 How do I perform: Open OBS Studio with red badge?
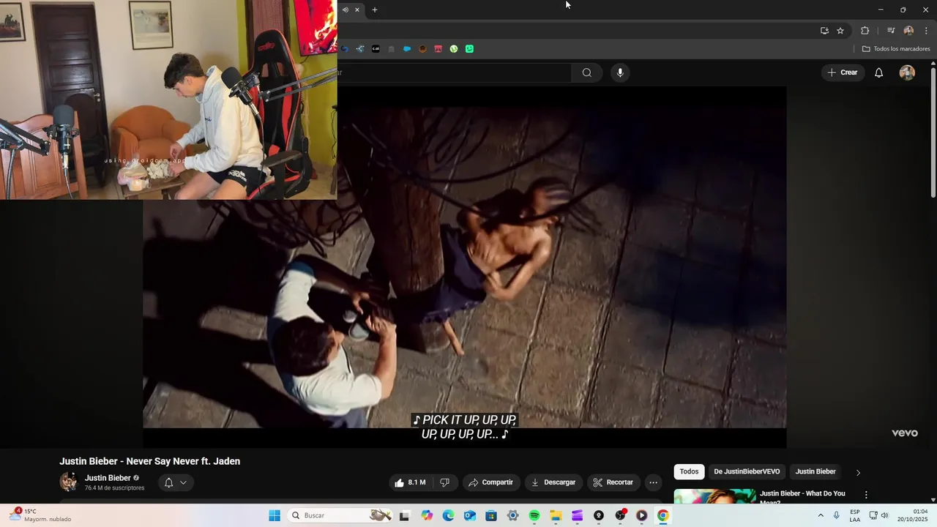[x=621, y=515]
